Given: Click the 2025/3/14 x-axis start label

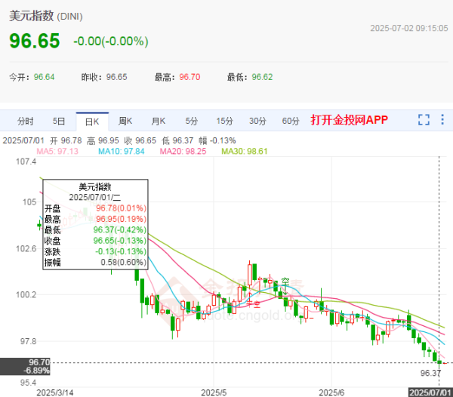Looking at the screenshot, I should 55,392.
